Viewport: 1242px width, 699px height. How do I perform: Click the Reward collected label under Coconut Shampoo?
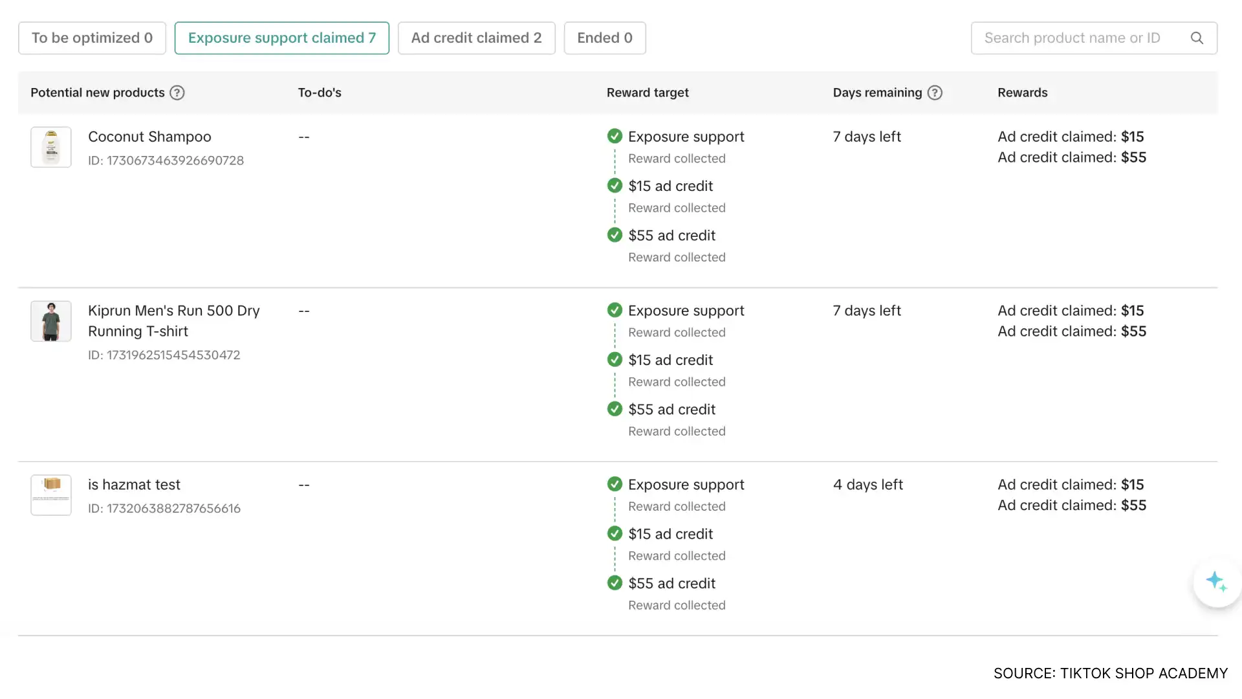(x=677, y=158)
